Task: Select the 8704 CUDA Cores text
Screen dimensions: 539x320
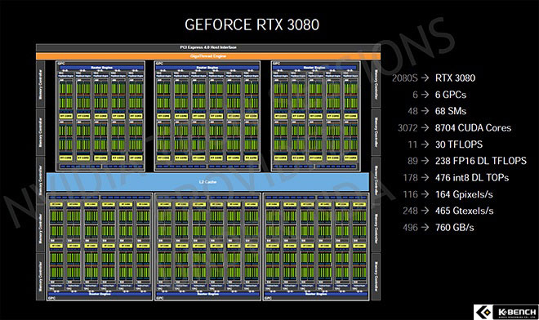Action: pyautogui.click(x=473, y=128)
